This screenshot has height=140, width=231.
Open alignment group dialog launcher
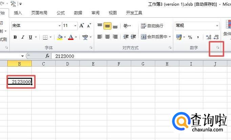170,47
